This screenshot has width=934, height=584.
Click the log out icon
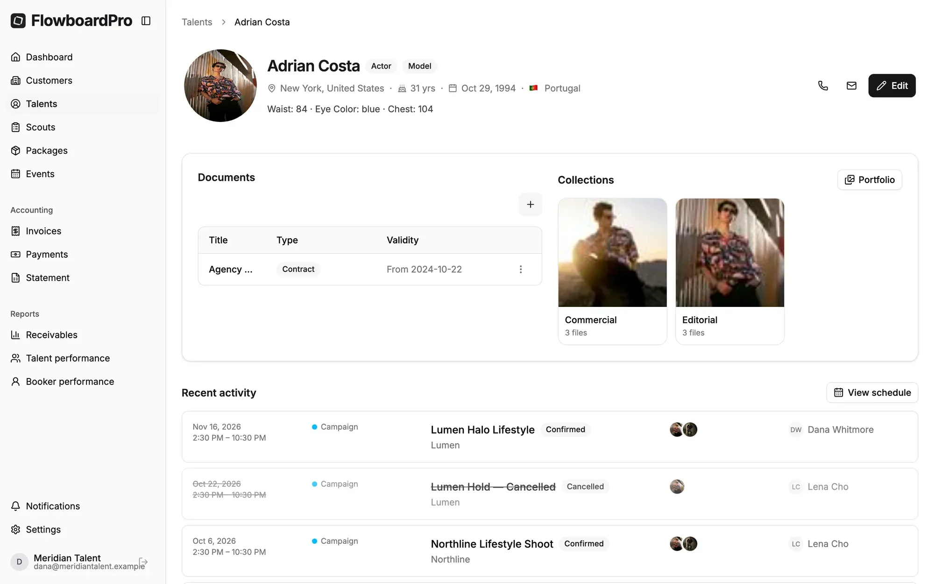143,562
